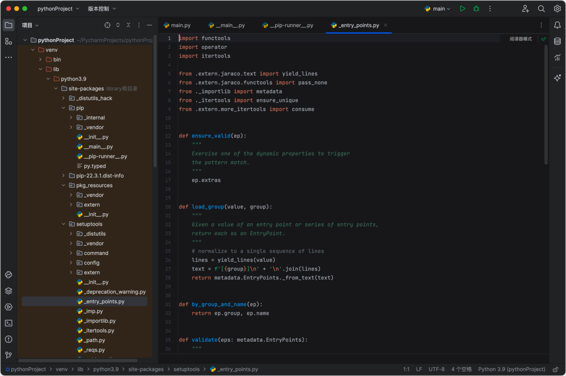Expand the pip-22.3.1.dist-info folder

(x=62, y=175)
